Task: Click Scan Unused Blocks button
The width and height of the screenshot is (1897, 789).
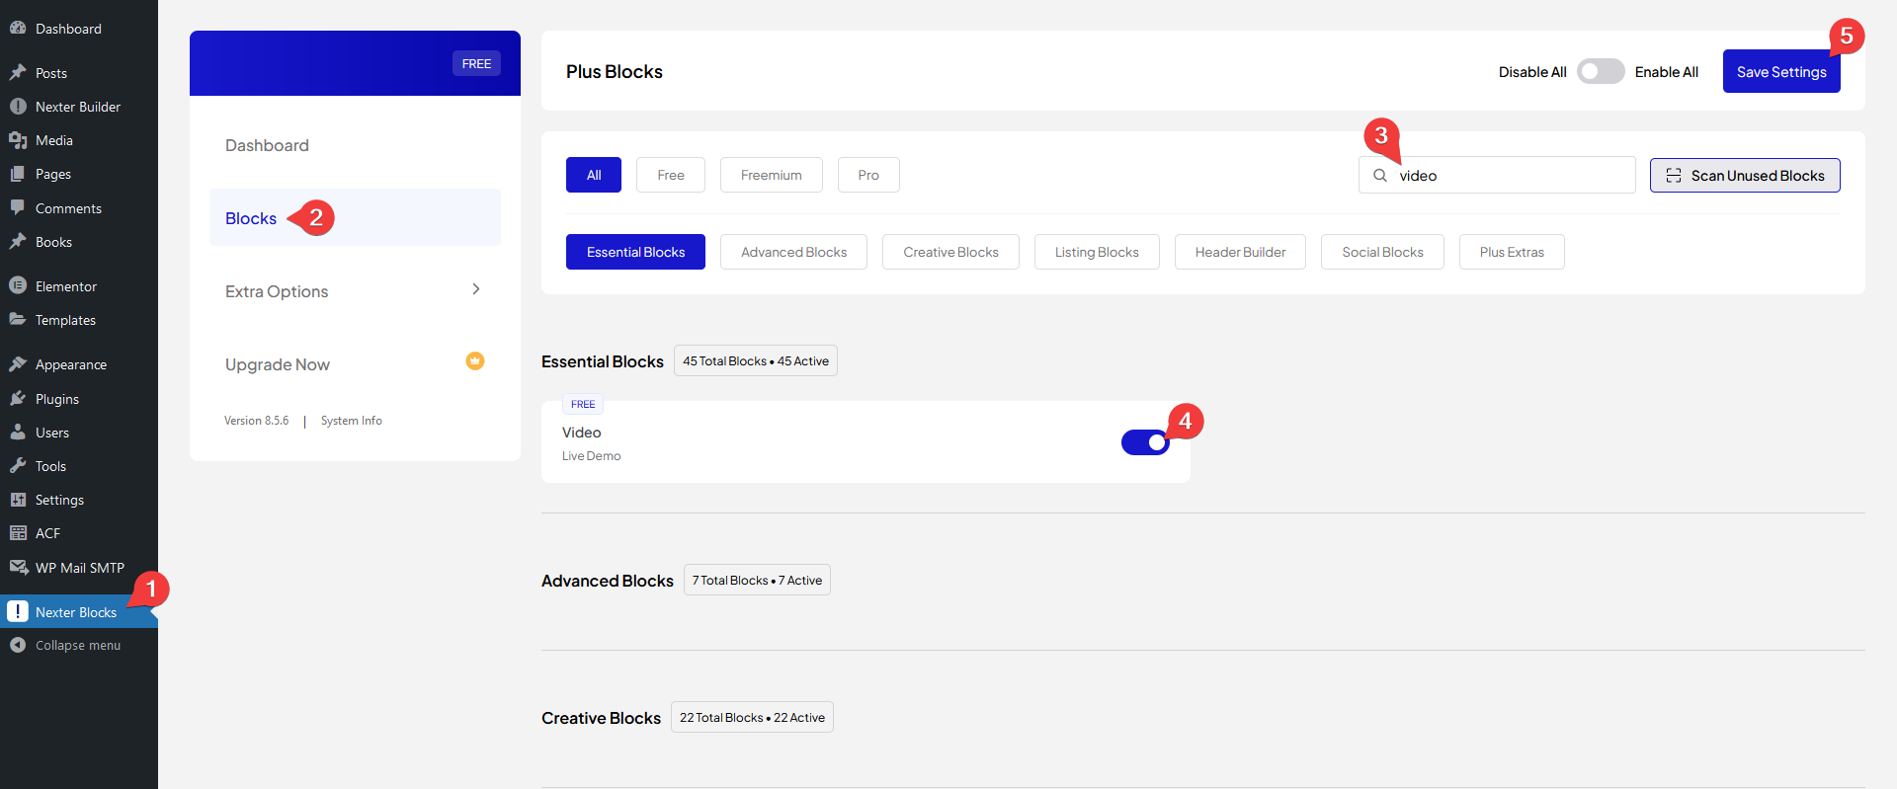Action: (1744, 176)
